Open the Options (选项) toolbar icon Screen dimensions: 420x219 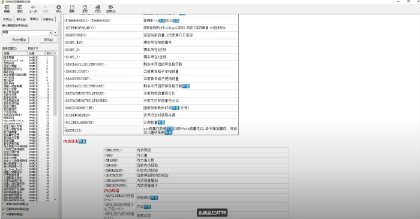click(x=110, y=8)
